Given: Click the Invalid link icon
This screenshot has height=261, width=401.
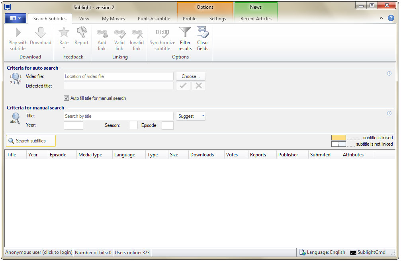Looking at the screenshot, I should tap(137, 33).
